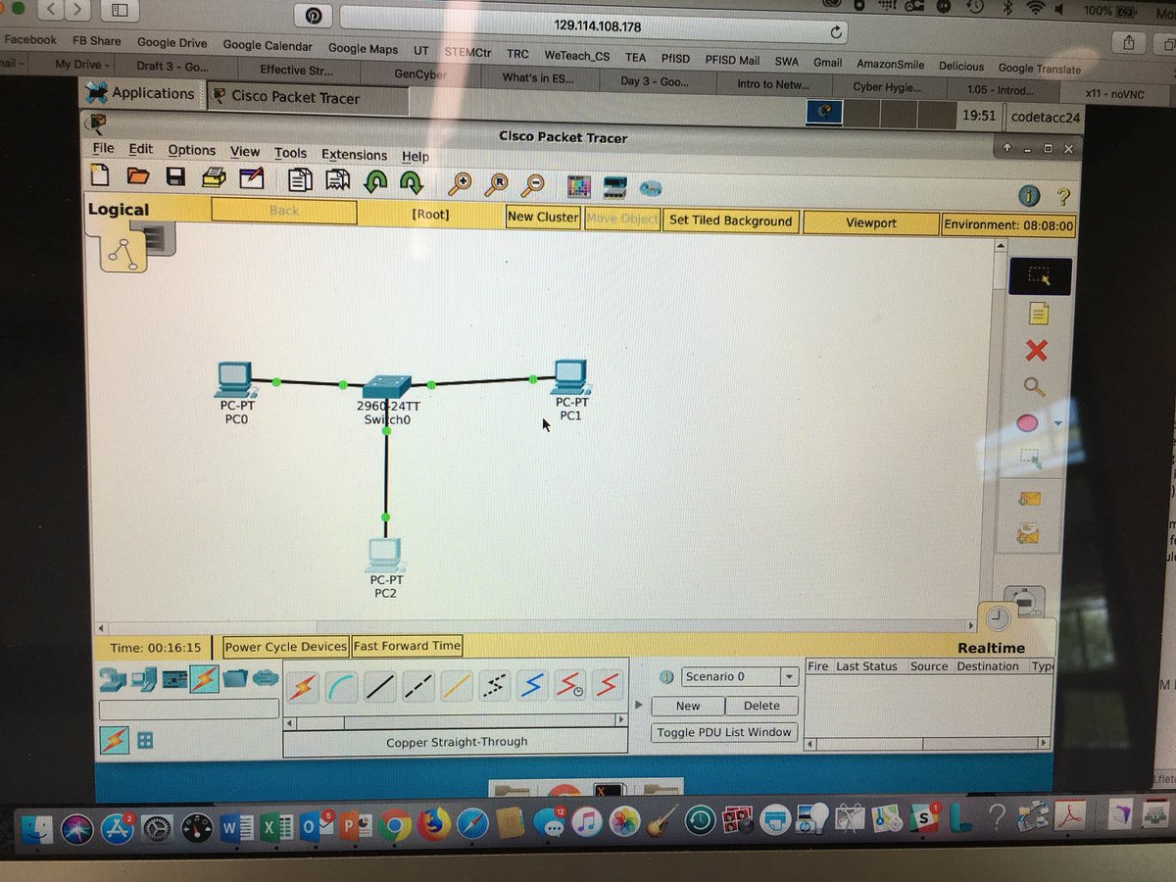Open the Edit menu
Screen dimensions: 1176x882
[x=141, y=149]
